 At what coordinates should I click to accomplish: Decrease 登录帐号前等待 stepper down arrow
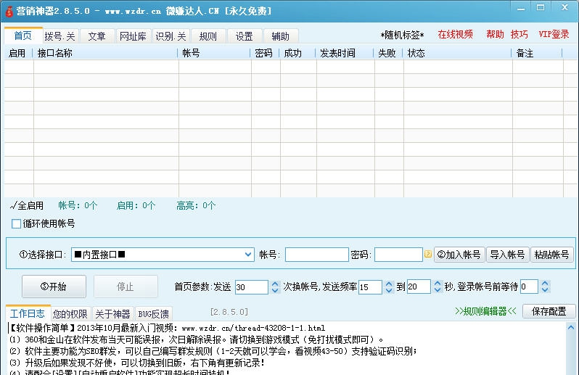(545, 290)
